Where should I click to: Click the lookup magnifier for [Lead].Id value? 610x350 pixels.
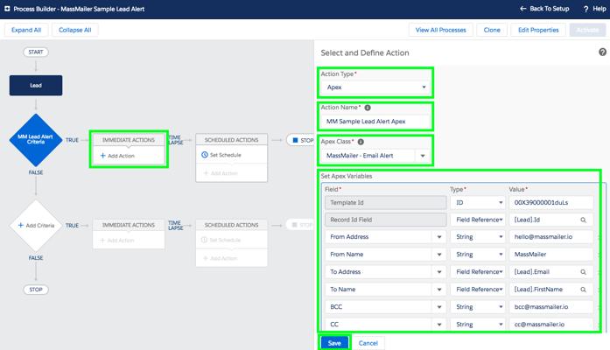(x=583, y=220)
